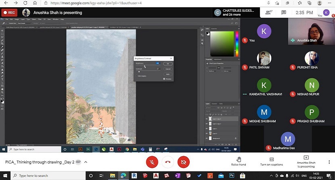Click the red hang-up call button
Screen dimensions: 335x180
pyautogui.click(x=167, y=162)
